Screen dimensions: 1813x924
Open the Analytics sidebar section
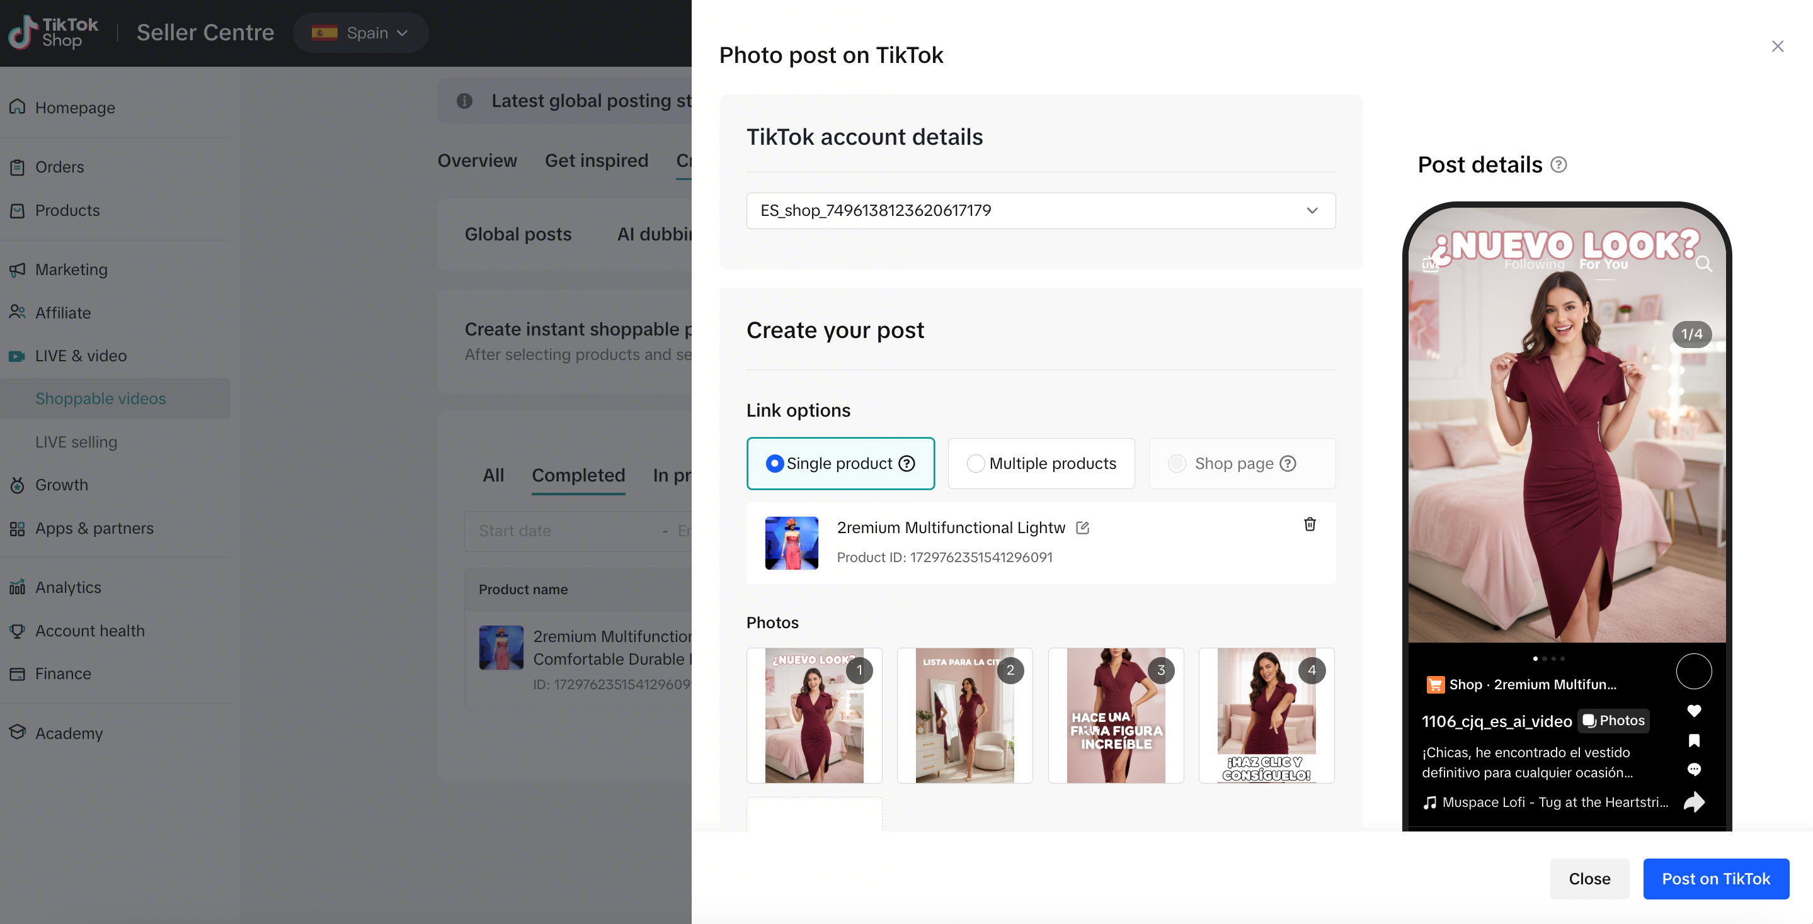68,587
